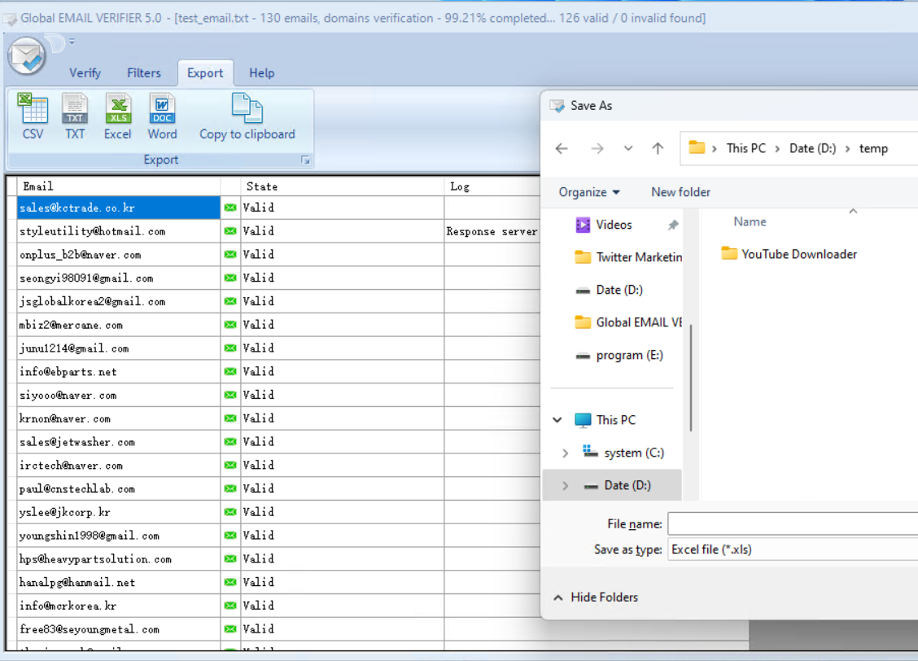Open recent locations dropdown chevron
Screen dimensions: 918x661
click(628, 148)
